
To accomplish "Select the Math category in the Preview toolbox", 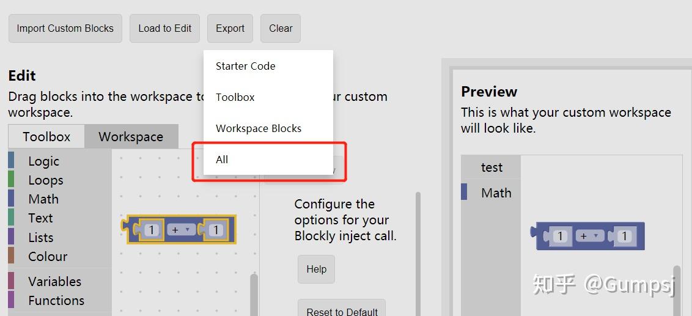I will click(x=496, y=193).
